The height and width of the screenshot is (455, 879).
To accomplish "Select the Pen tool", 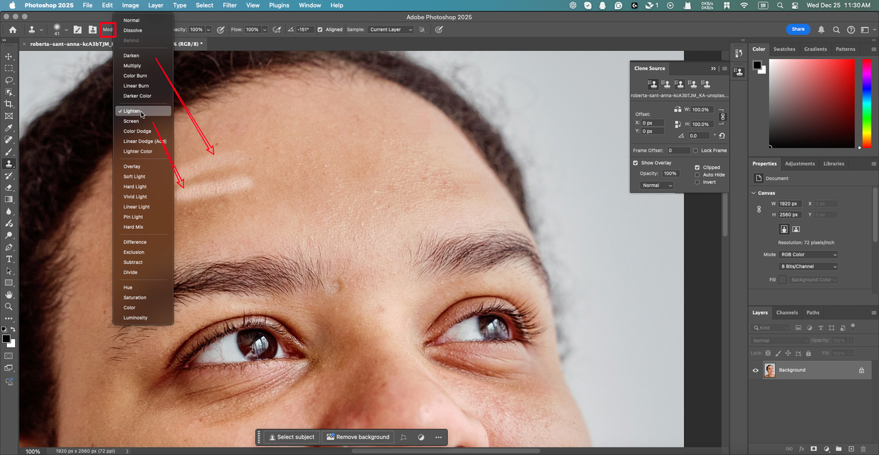I will [9, 247].
